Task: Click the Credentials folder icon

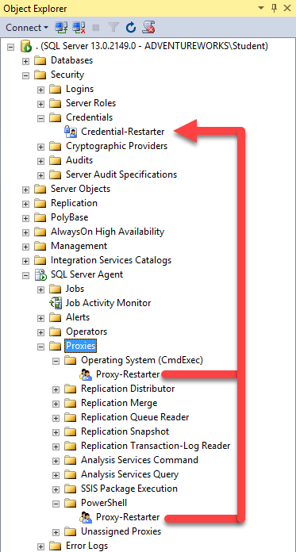Action: [56, 117]
